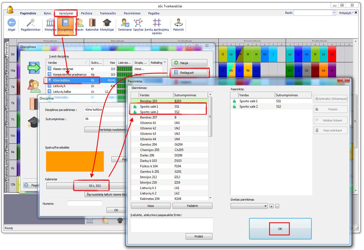The image size is (364, 250).
Task: Open the Seminarai icon in ribbon
Action: coord(125,23)
